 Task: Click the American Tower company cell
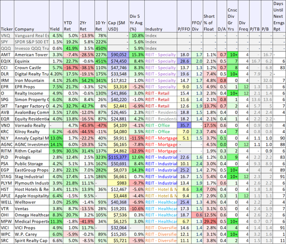point(32,55)
